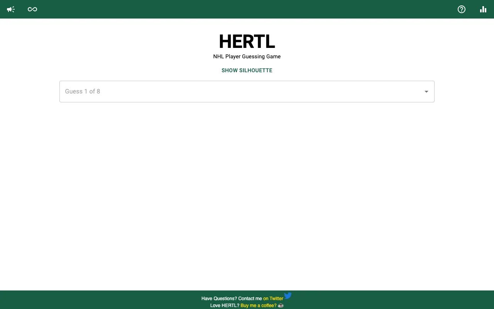Viewport: 494px width, 309px height.
Task: View announcements via the megaphone icon
Action: click(10, 9)
